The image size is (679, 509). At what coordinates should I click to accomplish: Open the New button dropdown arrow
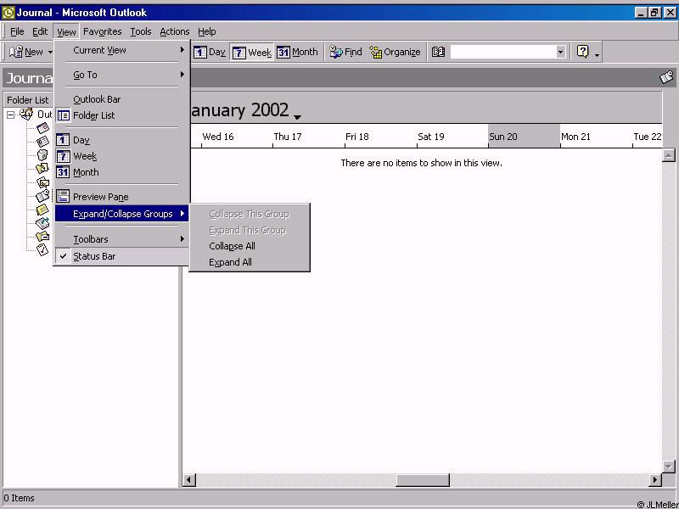(50, 53)
